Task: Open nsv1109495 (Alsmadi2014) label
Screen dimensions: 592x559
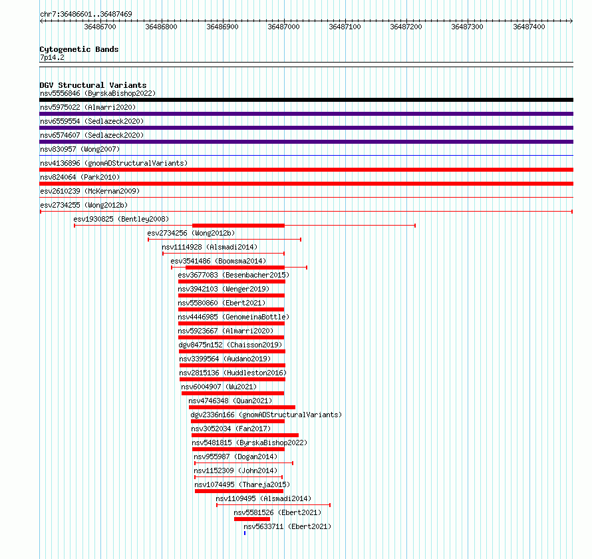Action: point(263,498)
